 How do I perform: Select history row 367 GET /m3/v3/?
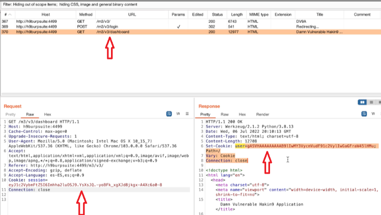pos(190,21)
